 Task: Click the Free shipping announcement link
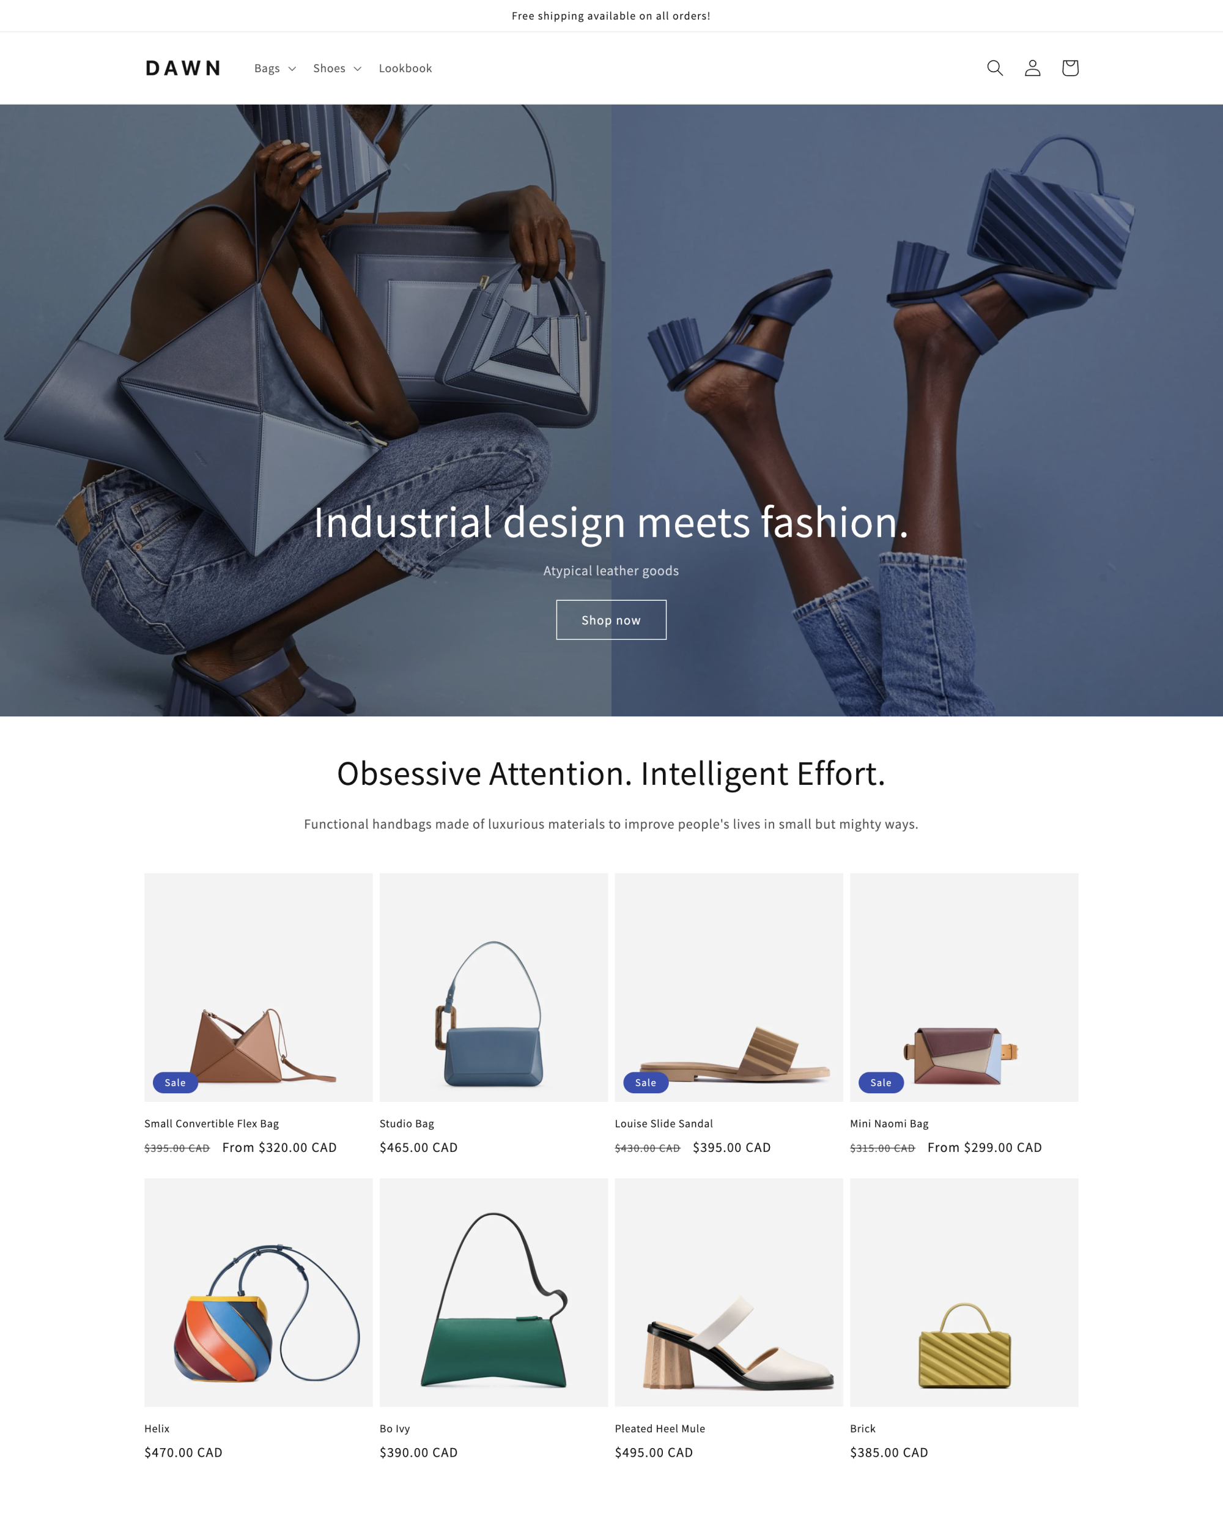pos(610,15)
